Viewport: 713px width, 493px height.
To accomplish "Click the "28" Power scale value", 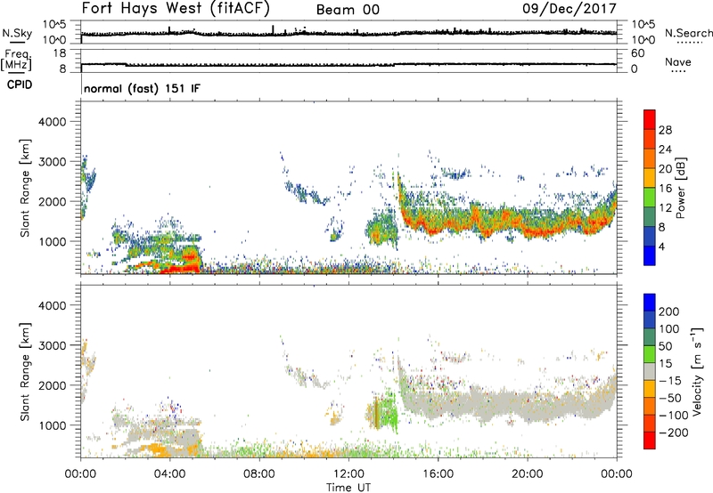I will [x=665, y=130].
